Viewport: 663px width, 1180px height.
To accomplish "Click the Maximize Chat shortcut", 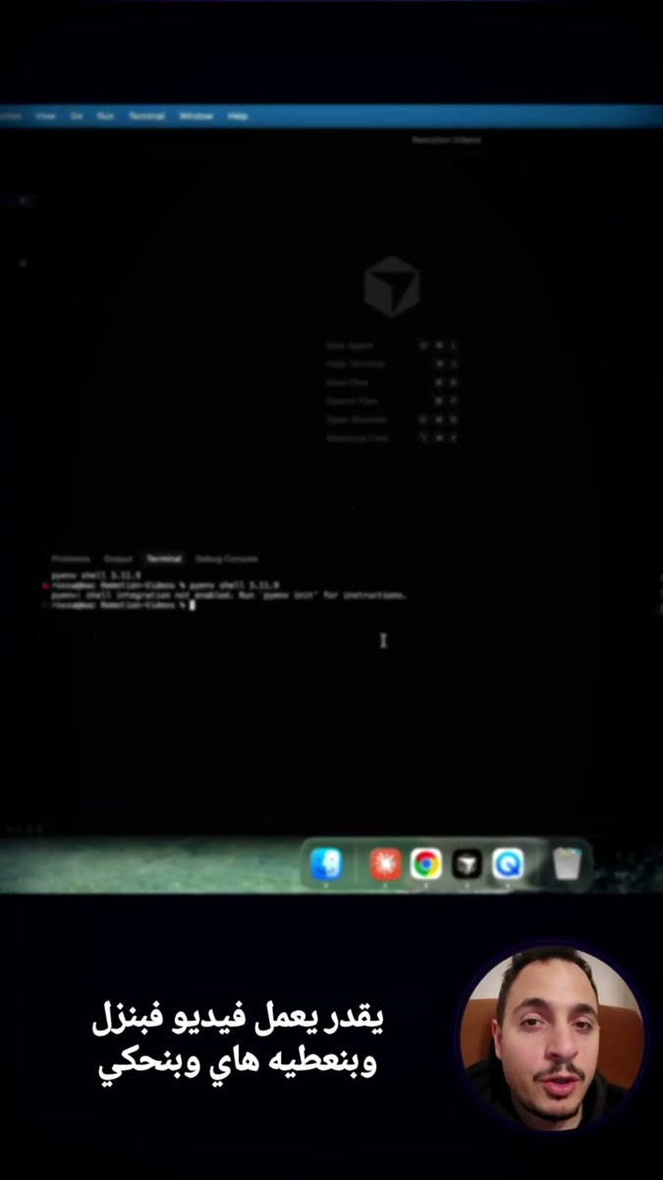I will 392,439.
